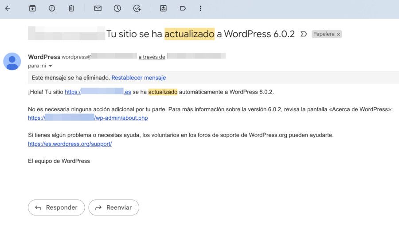399x227 pixels.
Task: Open the es.wordpress.org/support link
Action: pyautogui.click(x=70, y=144)
